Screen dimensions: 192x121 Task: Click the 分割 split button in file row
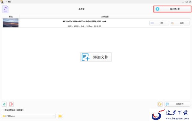click(159, 23)
